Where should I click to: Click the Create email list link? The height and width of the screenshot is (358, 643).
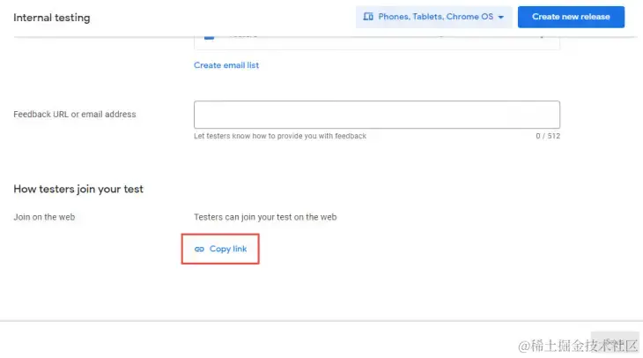pyautogui.click(x=226, y=65)
